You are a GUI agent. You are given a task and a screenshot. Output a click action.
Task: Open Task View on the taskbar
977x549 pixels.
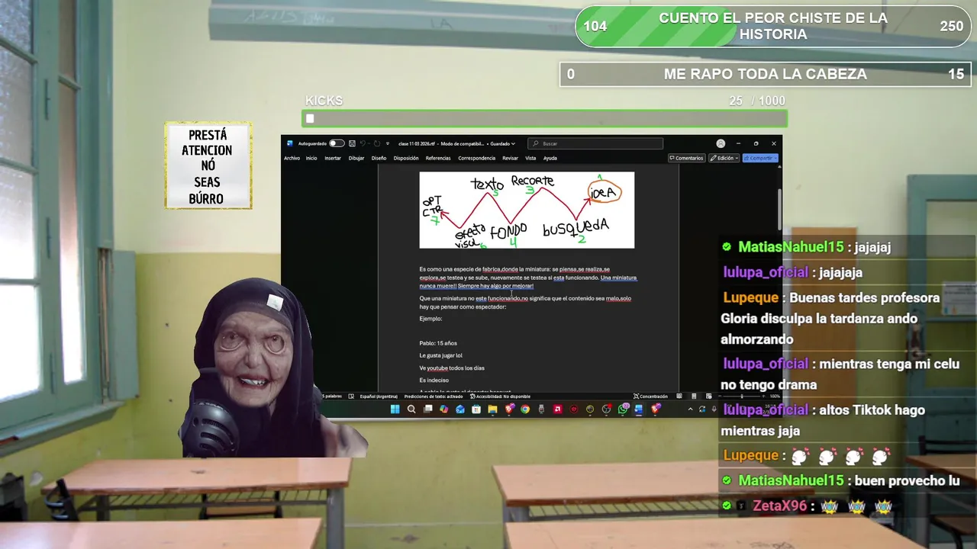(427, 409)
